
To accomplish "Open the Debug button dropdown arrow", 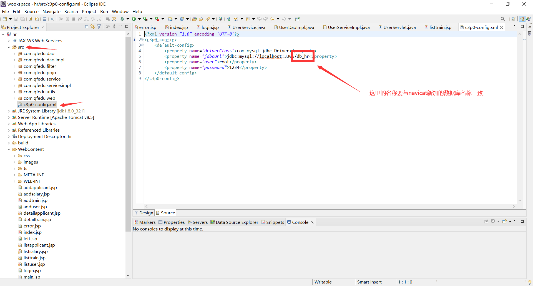I will pyautogui.click(x=128, y=19).
